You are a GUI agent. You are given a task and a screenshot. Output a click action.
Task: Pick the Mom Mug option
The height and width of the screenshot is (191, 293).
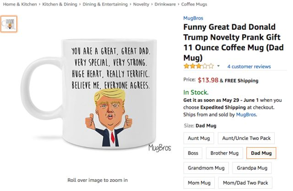[x=199, y=183]
